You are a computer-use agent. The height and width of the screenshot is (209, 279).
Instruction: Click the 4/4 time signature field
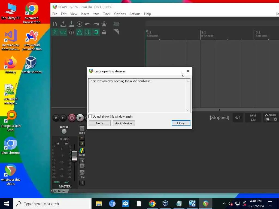click(x=238, y=118)
